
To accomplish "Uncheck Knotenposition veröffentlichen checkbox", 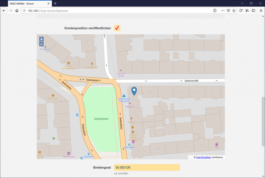I will (x=117, y=28).
